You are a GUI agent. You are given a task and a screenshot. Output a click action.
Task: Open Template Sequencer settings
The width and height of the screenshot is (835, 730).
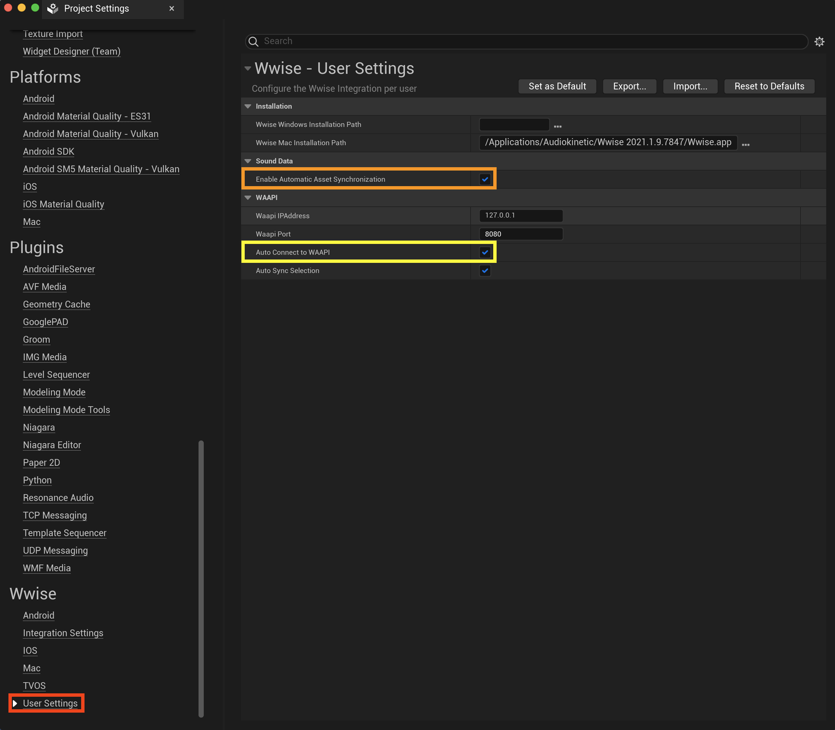click(65, 533)
